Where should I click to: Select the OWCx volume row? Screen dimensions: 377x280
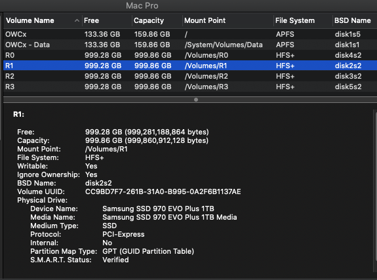(190, 34)
